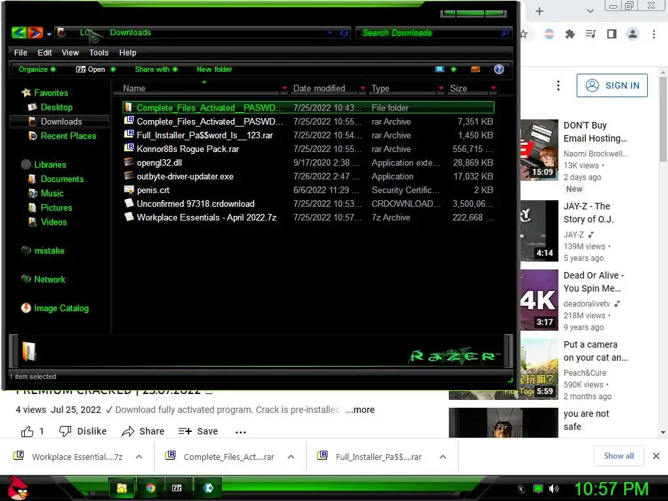Click the Dislike button on YouTube
Image resolution: width=668 pixels, height=501 pixels.
pos(83,432)
